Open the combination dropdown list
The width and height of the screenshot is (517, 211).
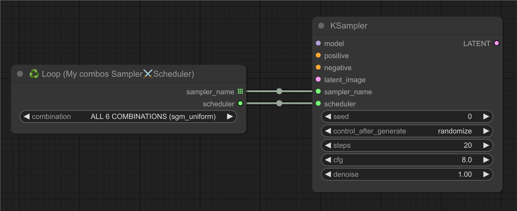click(128, 117)
